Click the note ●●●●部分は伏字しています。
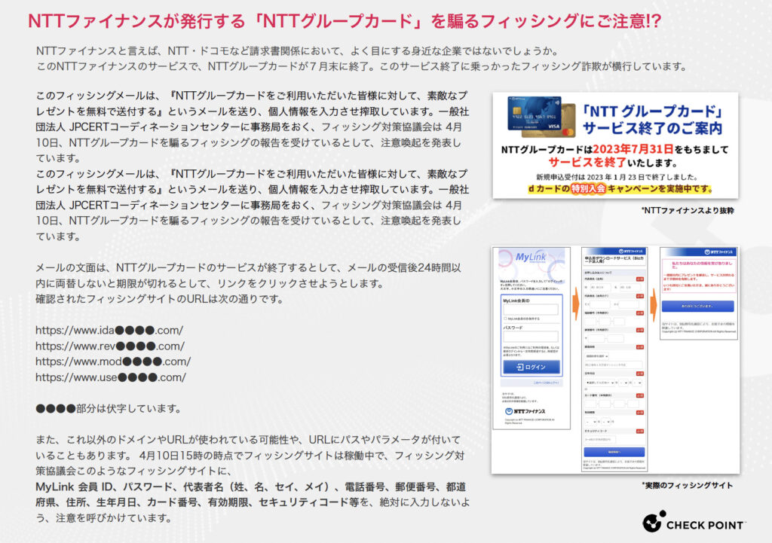 tap(109, 408)
